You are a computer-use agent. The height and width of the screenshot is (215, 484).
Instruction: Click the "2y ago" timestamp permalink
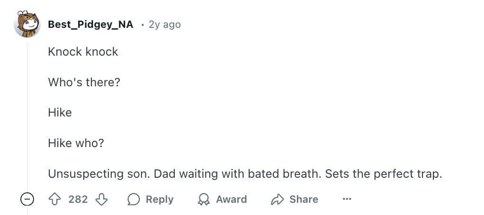tap(164, 25)
